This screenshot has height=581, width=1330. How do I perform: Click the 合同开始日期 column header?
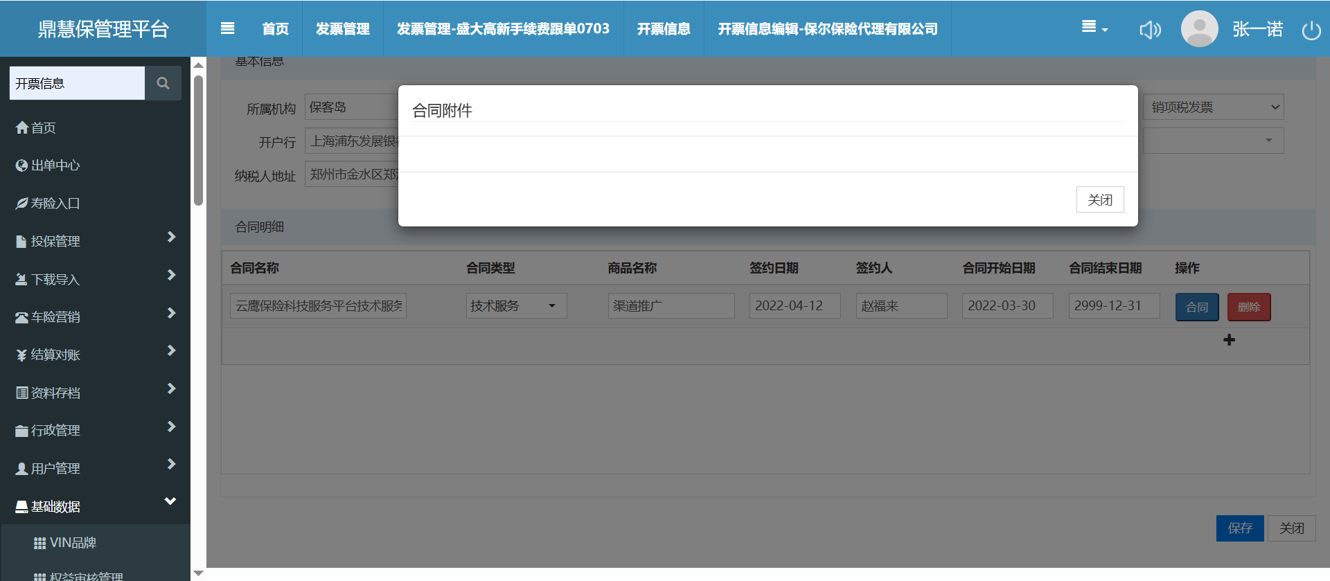coord(999,268)
